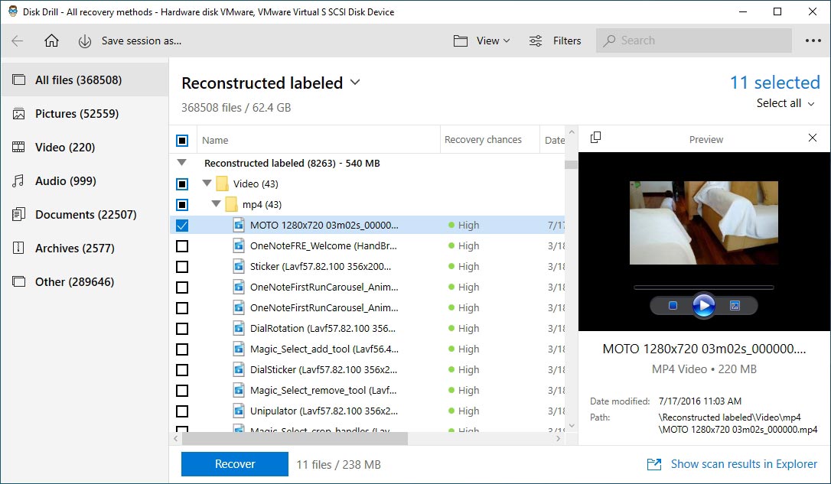831x484 pixels.
Task: Toggle the header select-all checkbox
Action: pyautogui.click(x=182, y=141)
